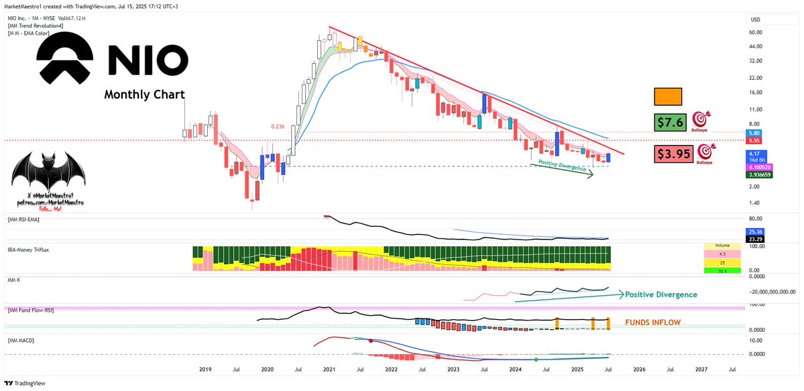The height and width of the screenshot is (391, 804).
Task: Click the 32.00 price axis label
Action: 755,61
